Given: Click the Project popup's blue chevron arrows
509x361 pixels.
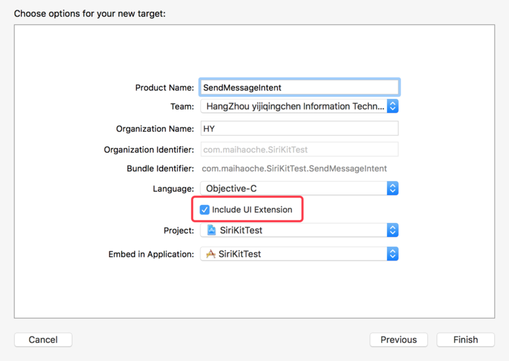Looking at the screenshot, I should click(x=393, y=231).
